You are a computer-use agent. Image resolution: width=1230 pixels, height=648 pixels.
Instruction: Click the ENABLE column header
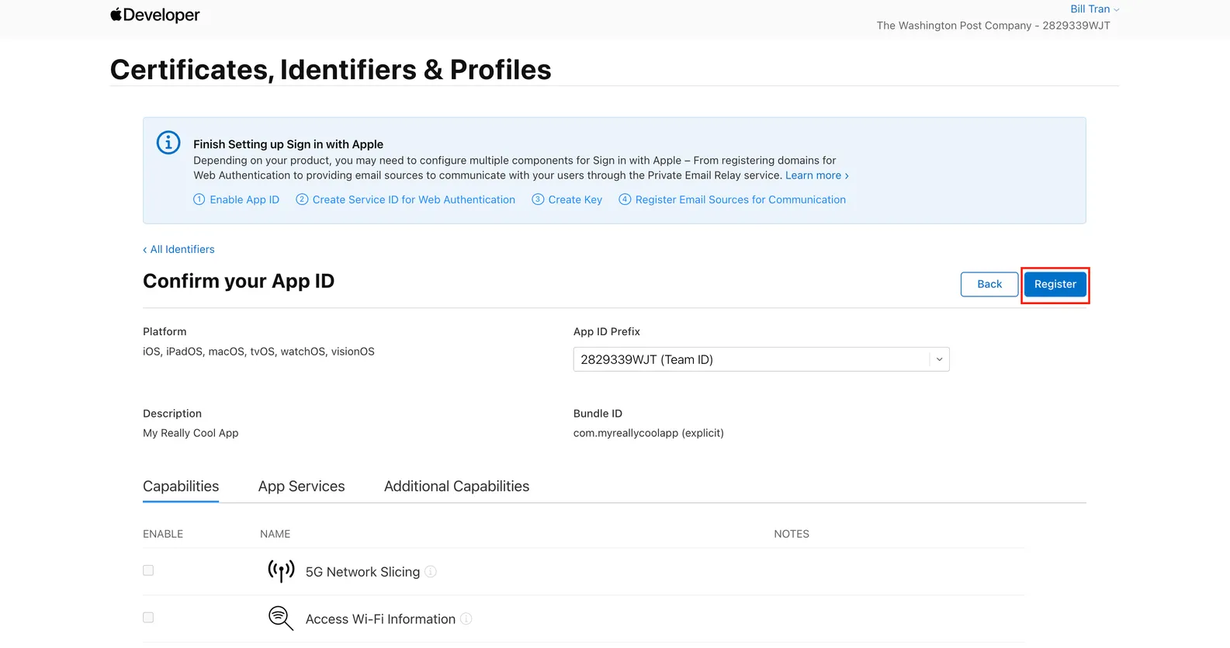(163, 534)
